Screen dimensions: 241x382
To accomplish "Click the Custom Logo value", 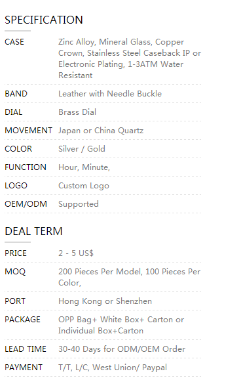I will click(x=84, y=186).
